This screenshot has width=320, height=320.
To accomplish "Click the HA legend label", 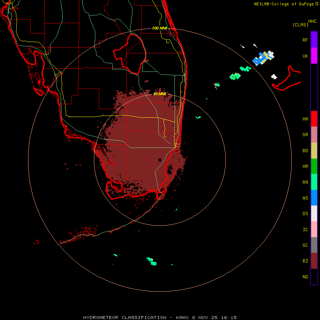I will [305, 119].
